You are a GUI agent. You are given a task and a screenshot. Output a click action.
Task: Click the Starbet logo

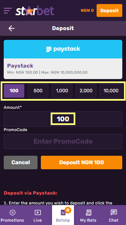(35, 10)
